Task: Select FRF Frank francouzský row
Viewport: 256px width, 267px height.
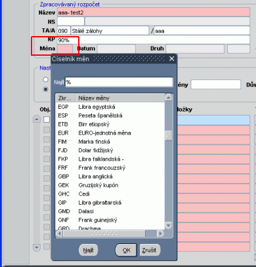Action: [x=110, y=168]
